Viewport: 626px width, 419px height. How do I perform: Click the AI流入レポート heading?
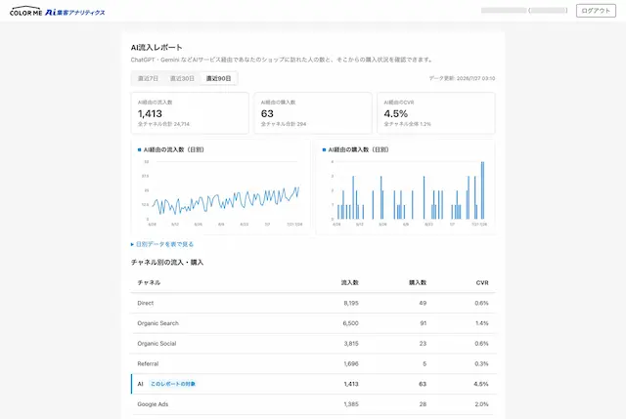(x=156, y=48)
